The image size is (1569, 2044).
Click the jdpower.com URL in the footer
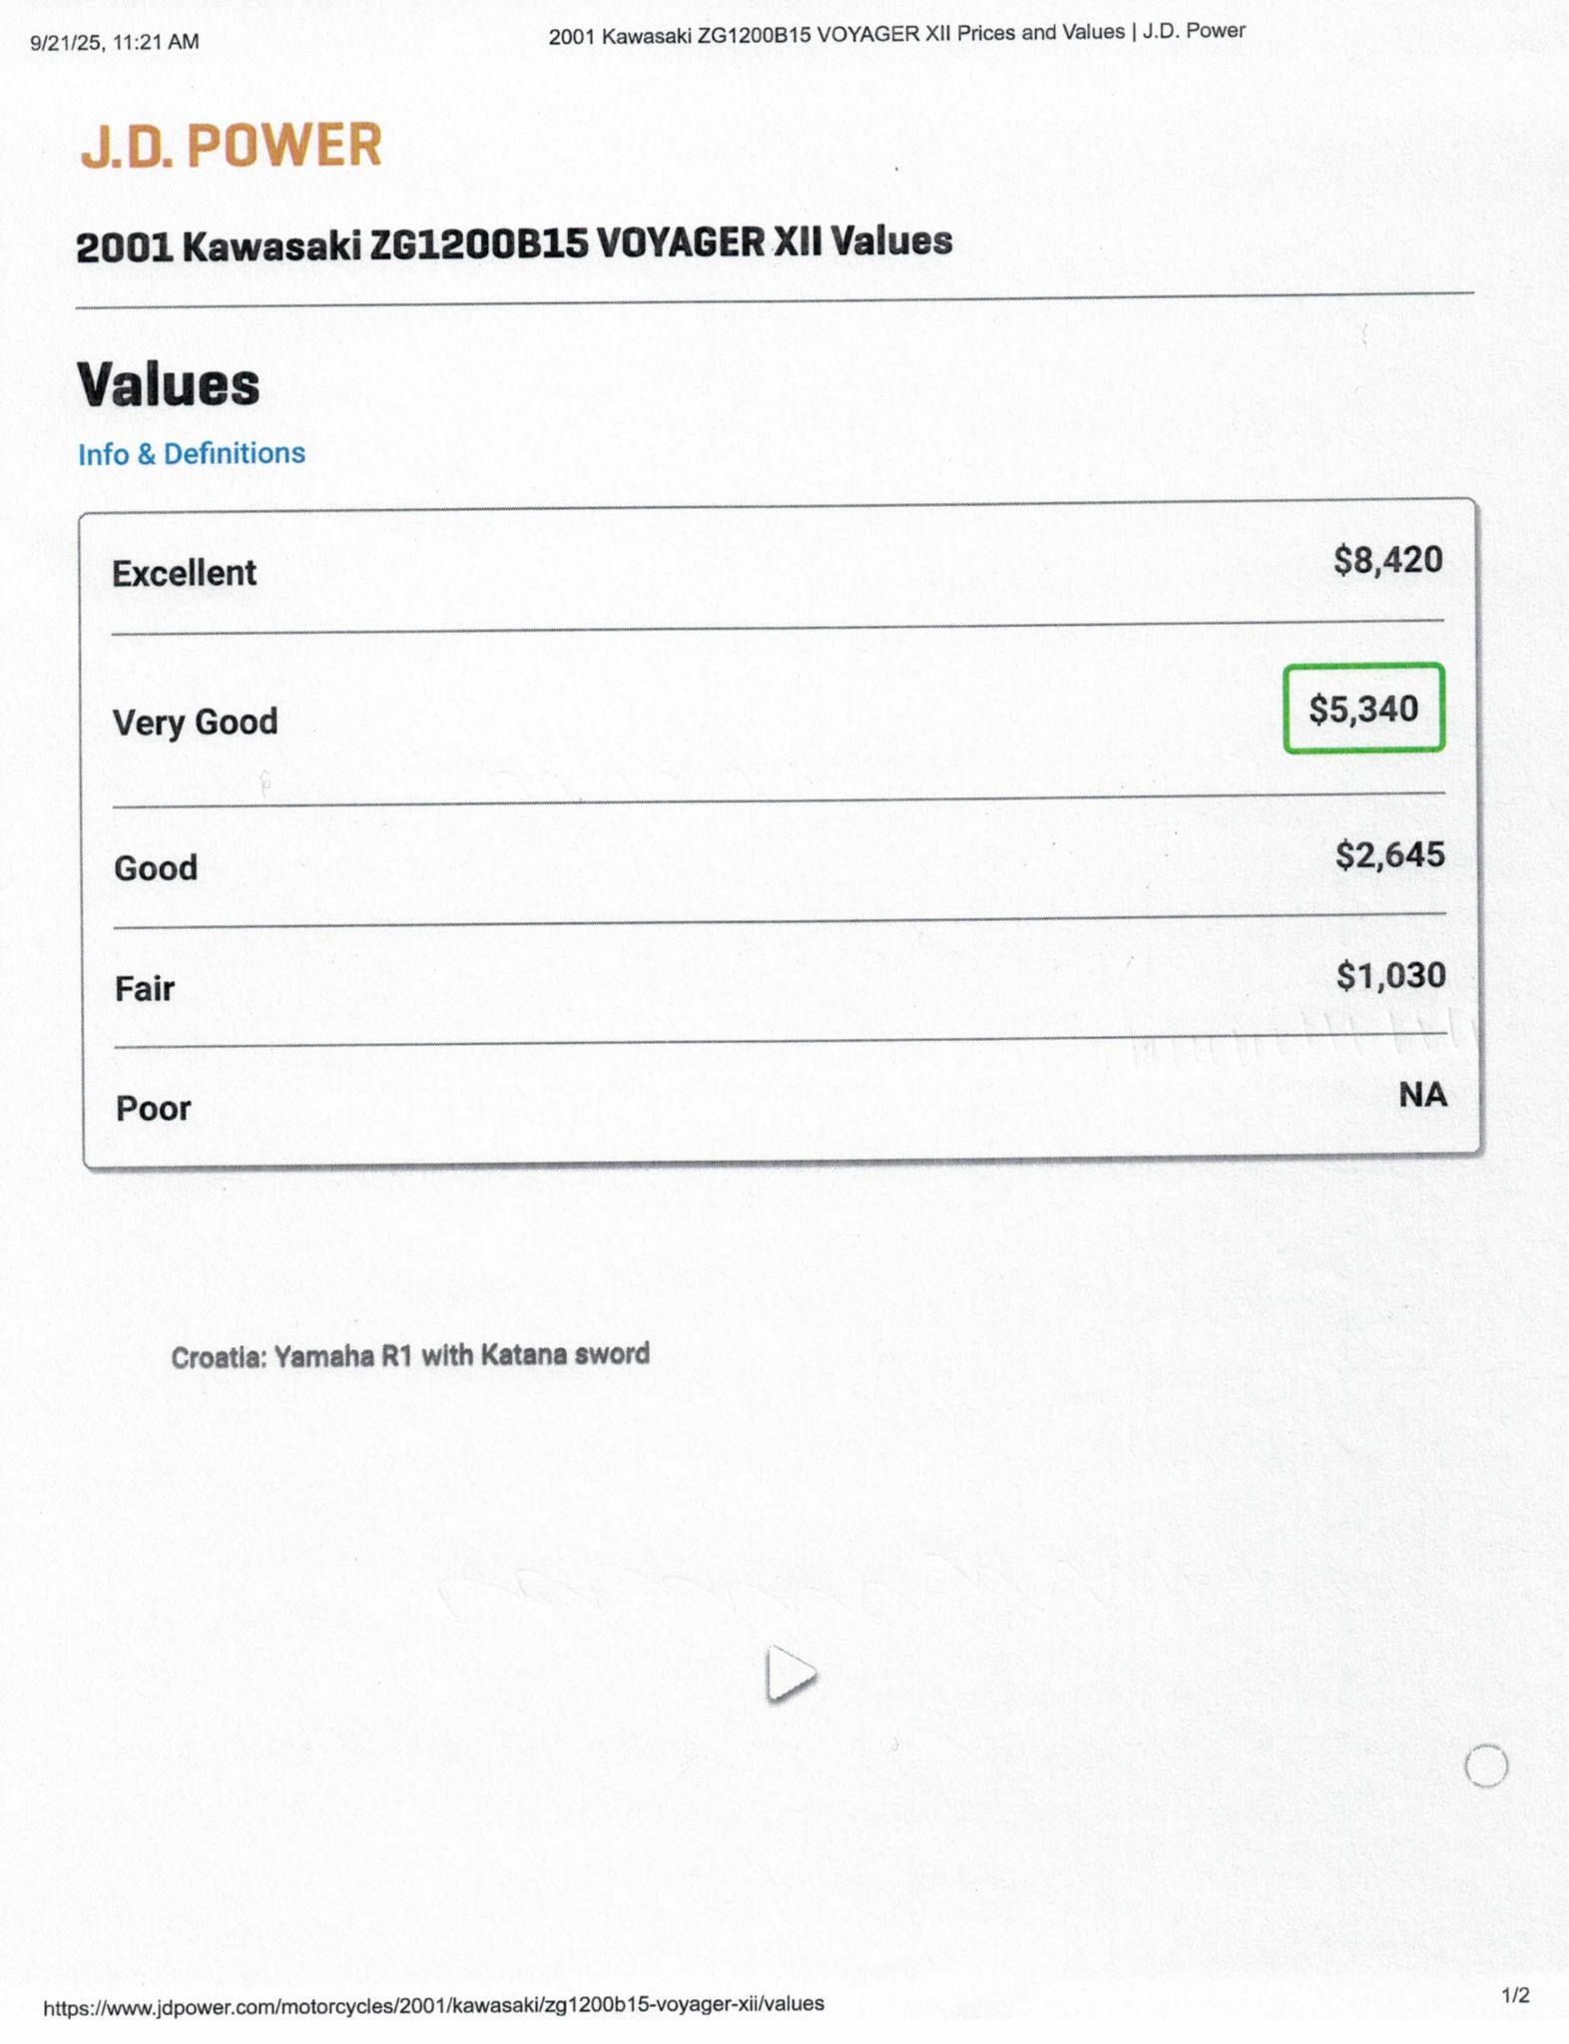pos(434,2003)
